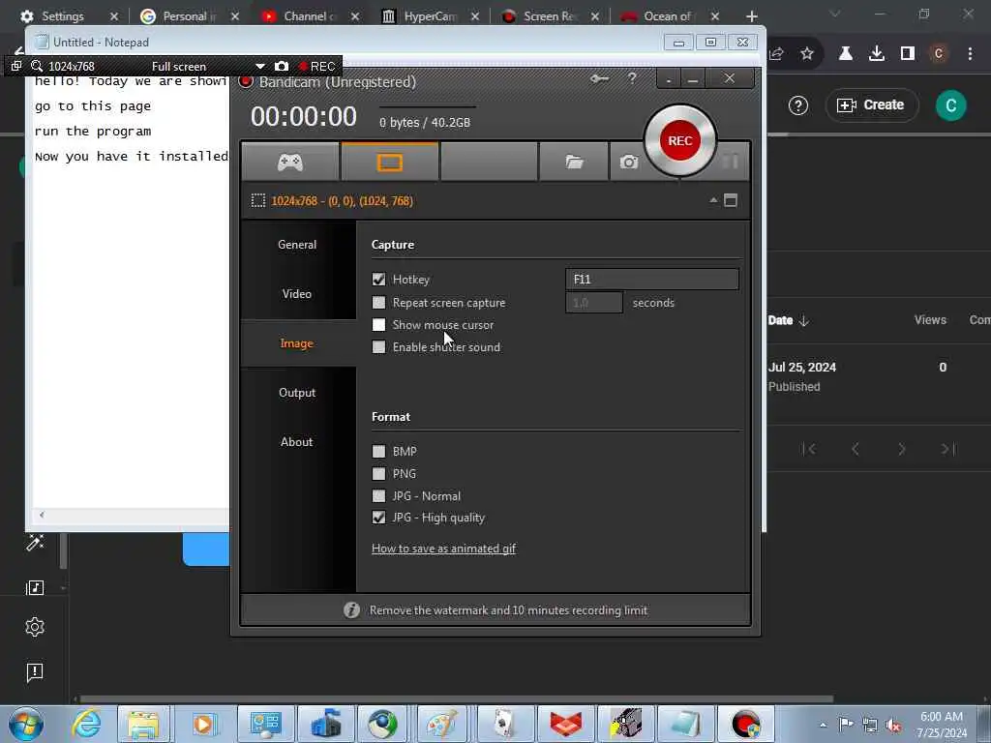
Task: Click Views column header
Action: point(930,320)
